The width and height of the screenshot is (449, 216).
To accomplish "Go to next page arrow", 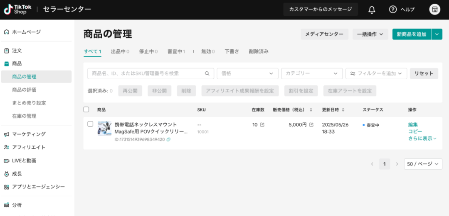I will click(x=397, y=164).
